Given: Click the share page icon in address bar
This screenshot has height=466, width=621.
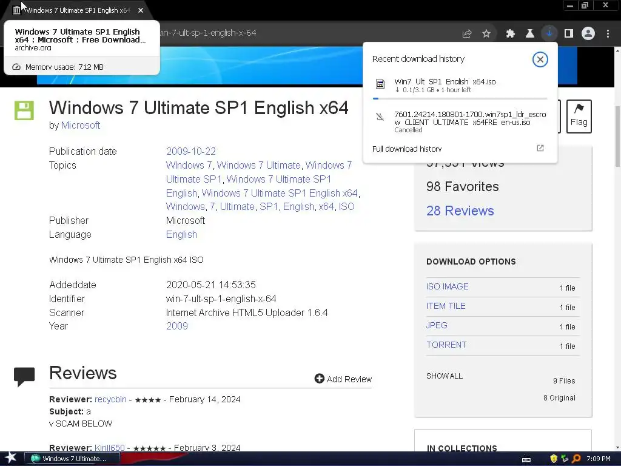Looking at the screenshot, I should coord(467,34).
